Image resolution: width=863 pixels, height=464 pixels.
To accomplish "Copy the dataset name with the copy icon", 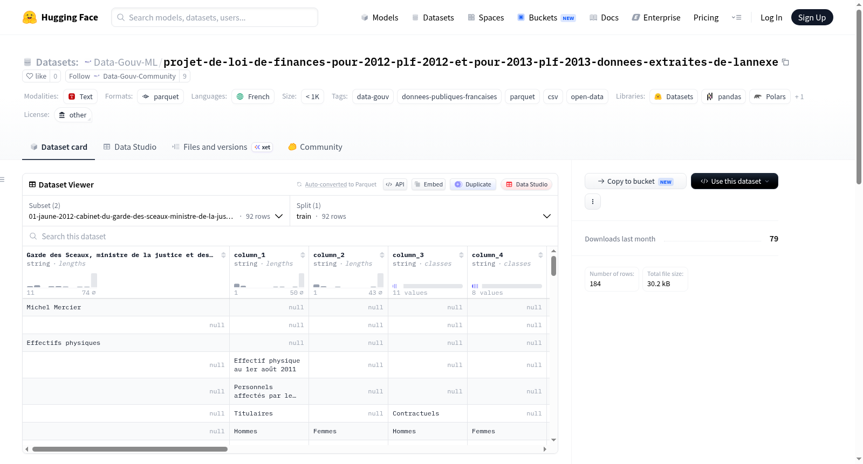I will point(785,63).
